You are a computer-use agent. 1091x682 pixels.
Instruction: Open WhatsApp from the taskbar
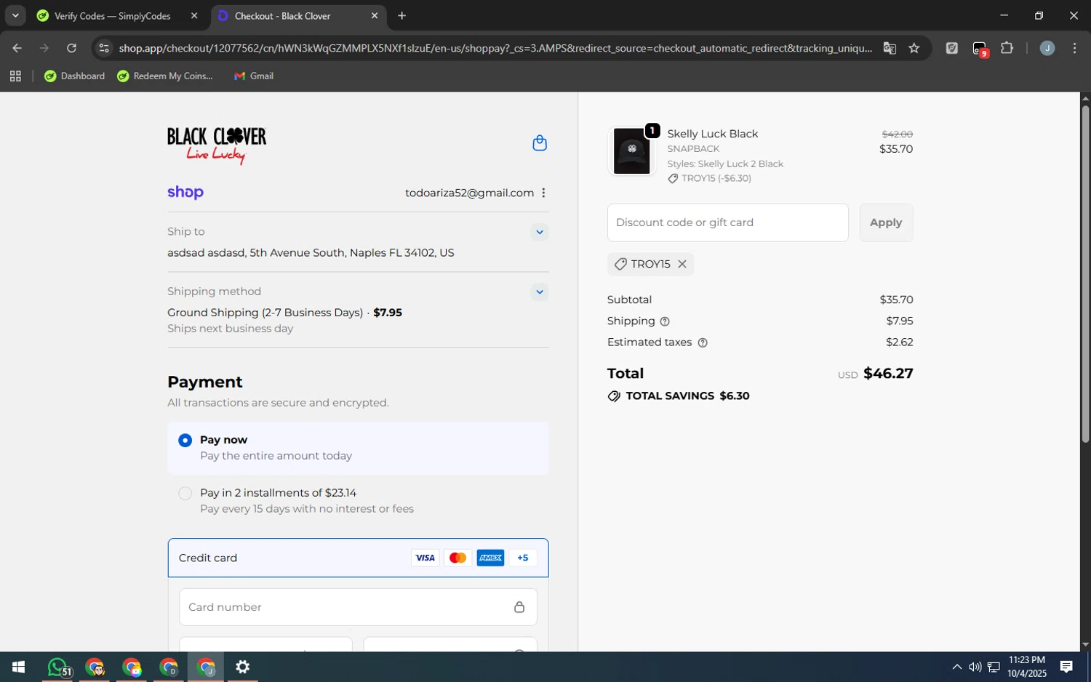(59, 667)
